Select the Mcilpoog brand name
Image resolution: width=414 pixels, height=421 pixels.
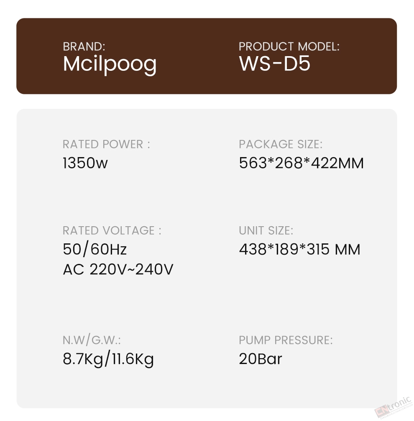(110, 65)
